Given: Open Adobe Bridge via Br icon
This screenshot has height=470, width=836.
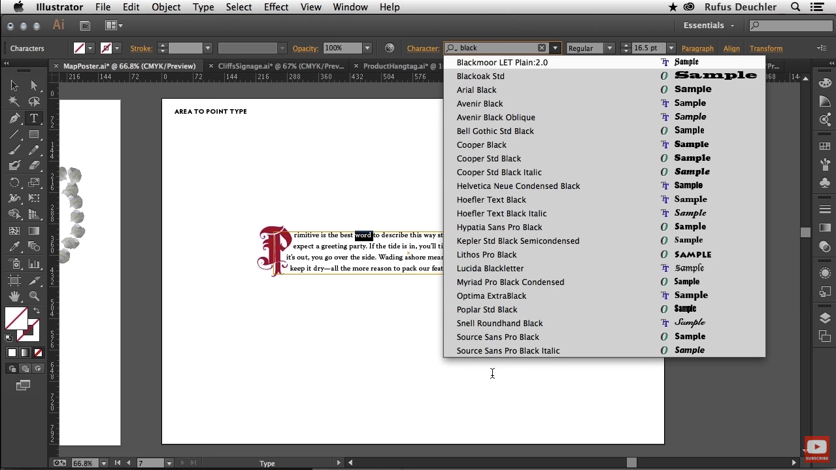Looking at the screenshot, I should 85,25.
